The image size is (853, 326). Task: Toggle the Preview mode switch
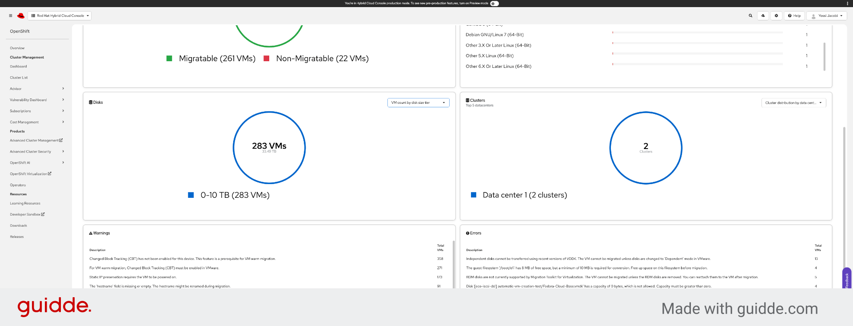pyautogui.click(x=494, y=4)
